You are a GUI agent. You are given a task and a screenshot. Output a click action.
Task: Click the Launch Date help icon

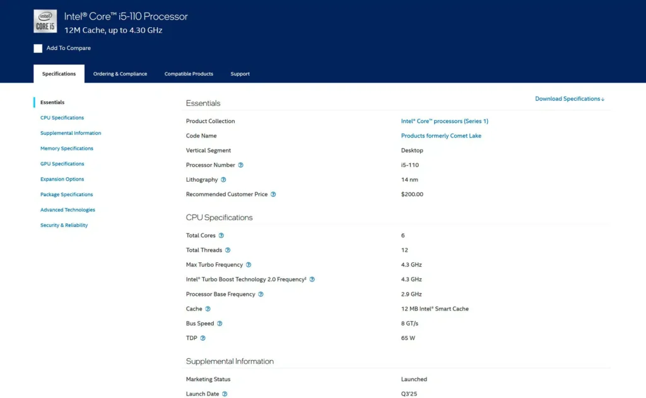coord(225,394)
